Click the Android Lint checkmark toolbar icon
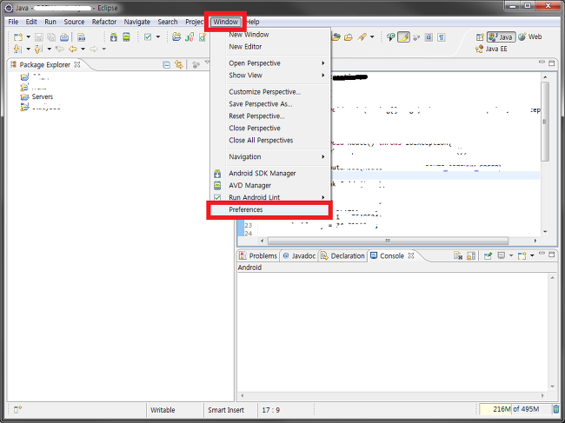Screen dimensions: 565x423 coord(148,37)
